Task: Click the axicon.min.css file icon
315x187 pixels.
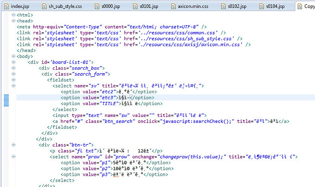Action: 173,6
